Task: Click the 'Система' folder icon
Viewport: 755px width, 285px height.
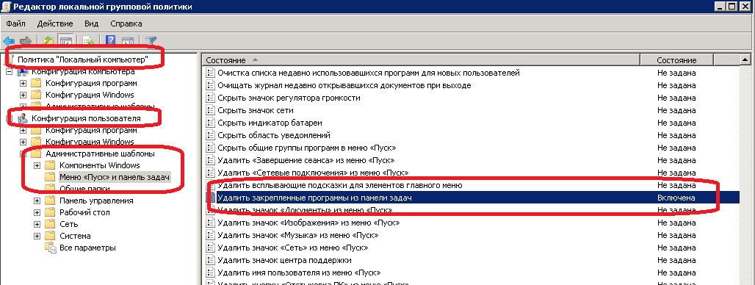Action: (x=50, y=236)
